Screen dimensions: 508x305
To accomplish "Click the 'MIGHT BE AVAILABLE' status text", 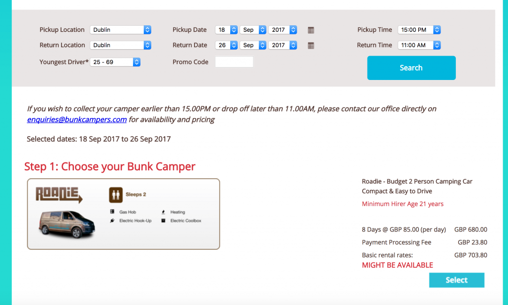I will [397, 265].
